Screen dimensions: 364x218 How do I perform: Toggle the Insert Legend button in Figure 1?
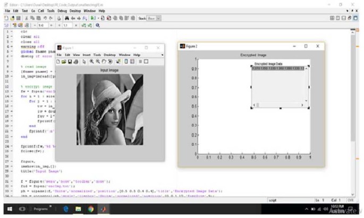[132, 62]
